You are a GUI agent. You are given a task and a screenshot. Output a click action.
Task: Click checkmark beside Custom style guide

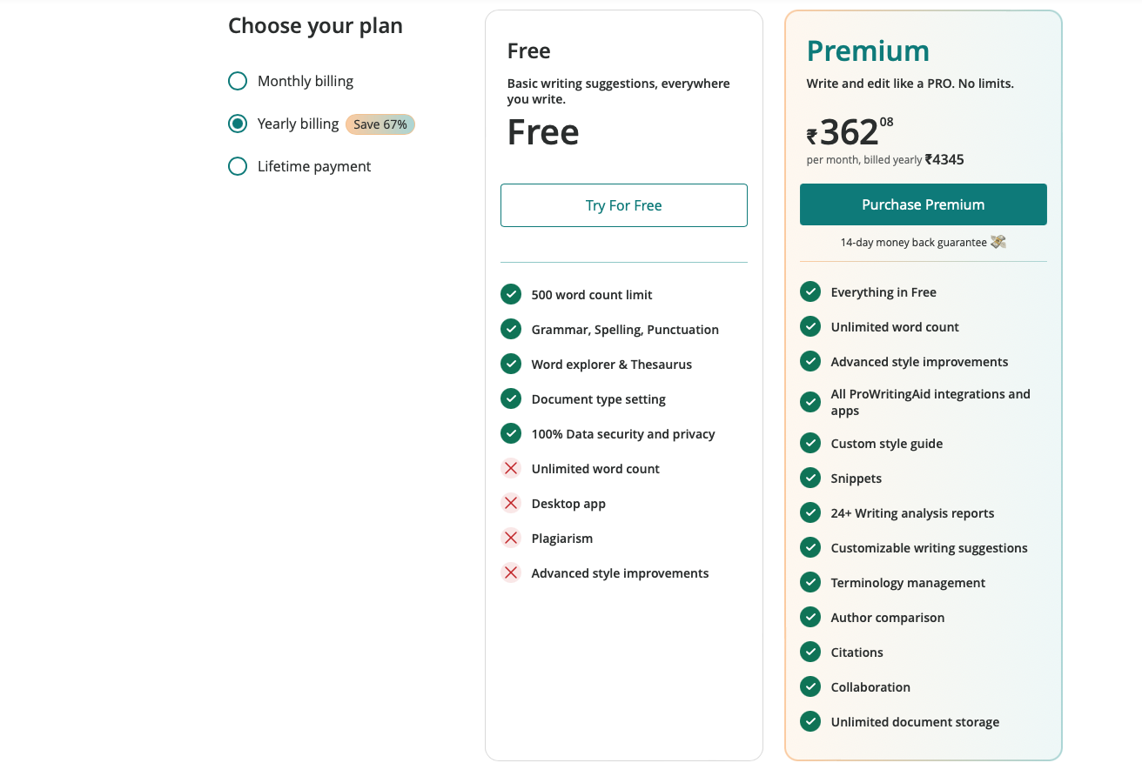click(x=810, y=443)
